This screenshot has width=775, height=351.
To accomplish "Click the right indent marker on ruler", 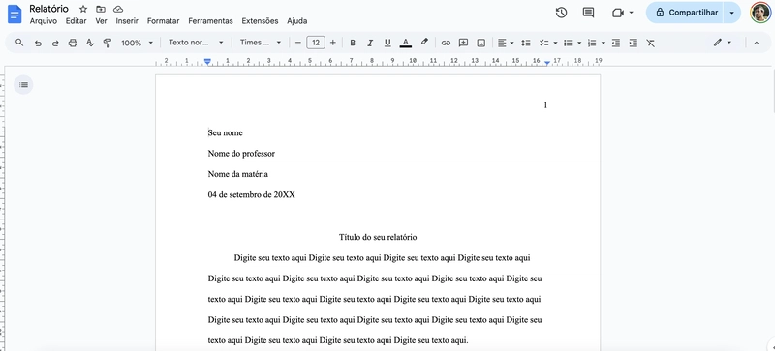I will 547,63.
